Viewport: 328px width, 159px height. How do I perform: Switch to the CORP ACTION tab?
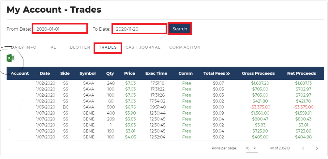pyautogui.click(x=185, y=47)
